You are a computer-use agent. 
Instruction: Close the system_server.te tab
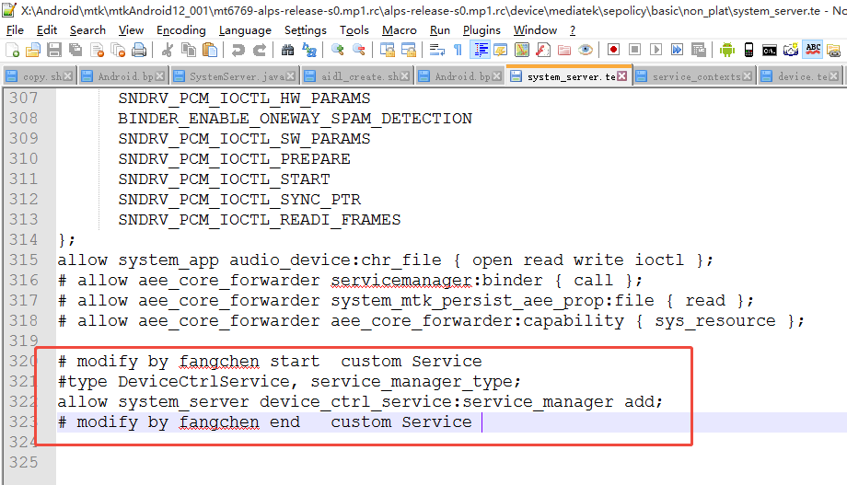tap(622, 76)
